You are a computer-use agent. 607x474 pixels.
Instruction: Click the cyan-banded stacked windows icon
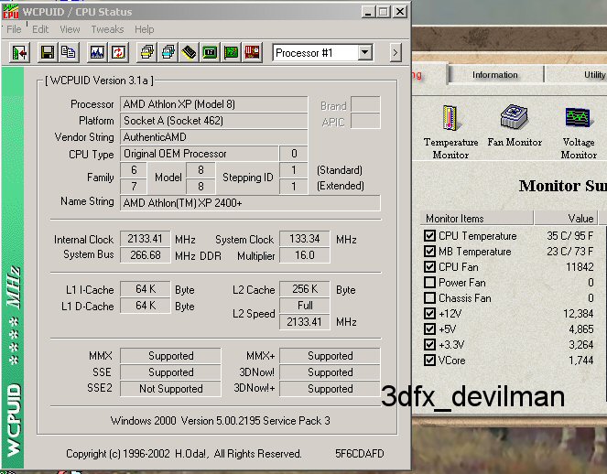point(168,52)
